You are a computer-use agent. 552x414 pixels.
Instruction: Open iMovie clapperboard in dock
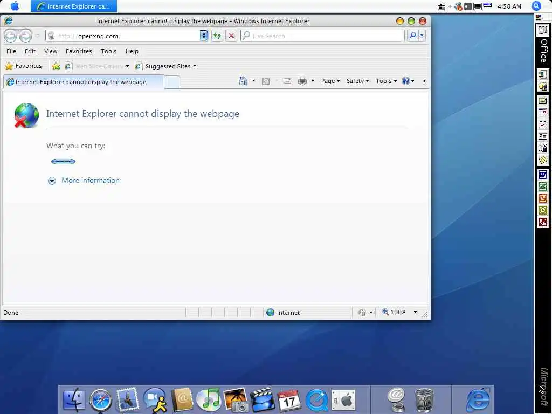(263, 400)
